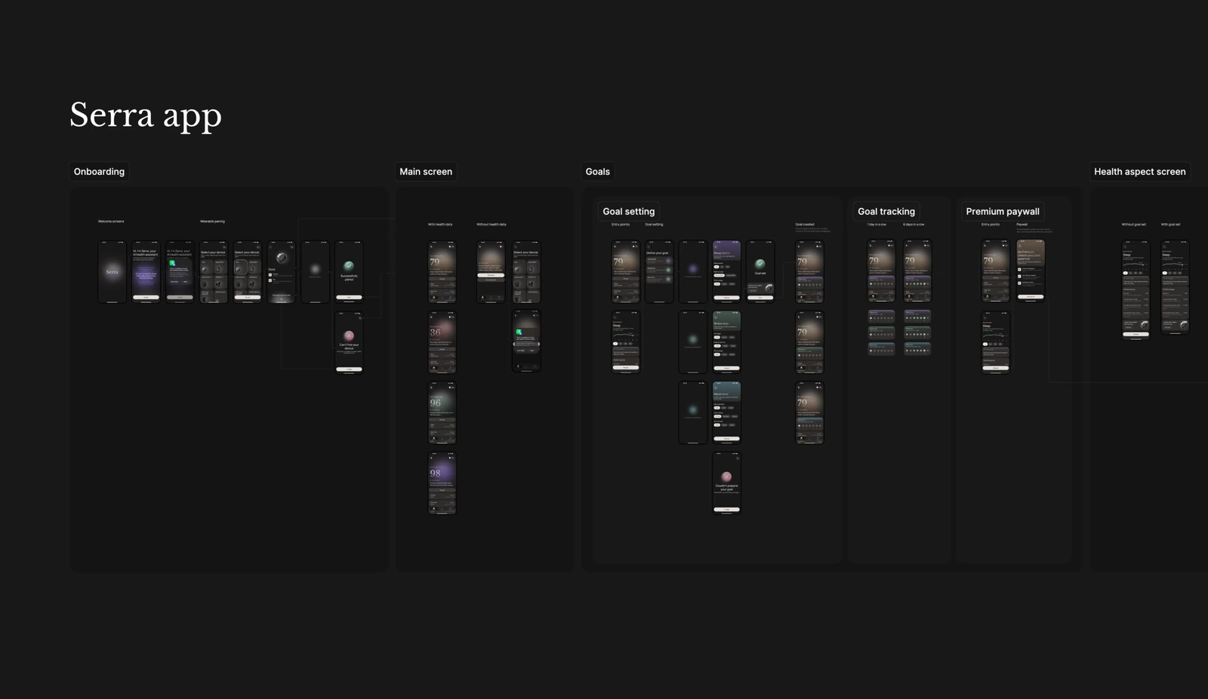Select the Goal setting subsection label
1208x699 pixels.
tap(628, 212)
